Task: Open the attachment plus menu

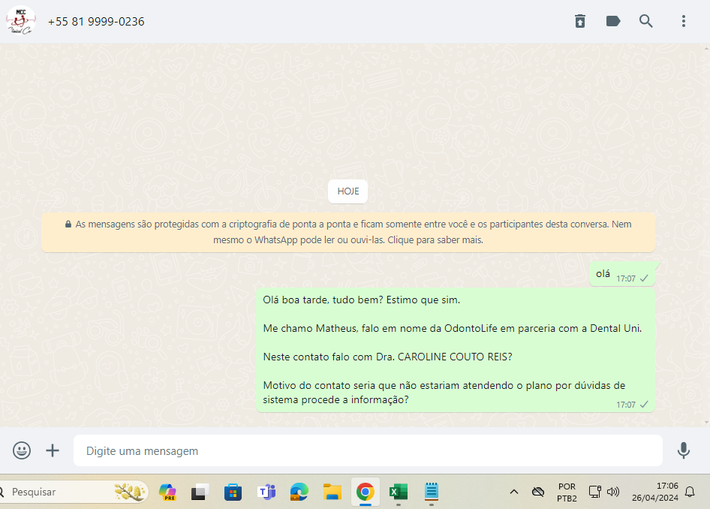Action: tap(53, 450)
